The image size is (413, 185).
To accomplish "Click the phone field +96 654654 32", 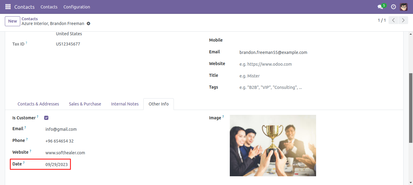I will pyautogui.click(x=60, y=141).
